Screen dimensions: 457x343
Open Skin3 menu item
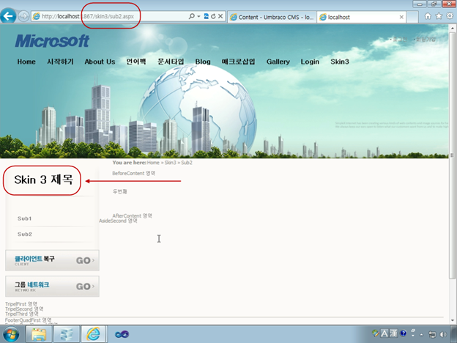[340, 62]
